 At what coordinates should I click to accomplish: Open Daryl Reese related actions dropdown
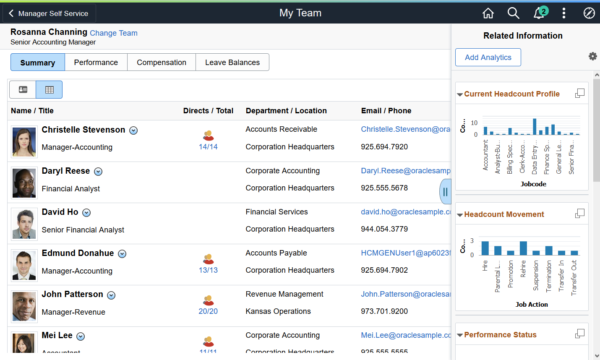click(98, 172)
